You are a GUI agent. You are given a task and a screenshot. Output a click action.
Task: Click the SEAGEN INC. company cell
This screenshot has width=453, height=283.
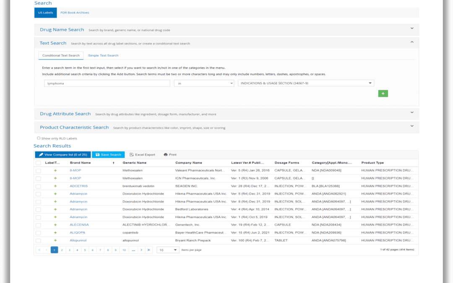pos(186,186)
